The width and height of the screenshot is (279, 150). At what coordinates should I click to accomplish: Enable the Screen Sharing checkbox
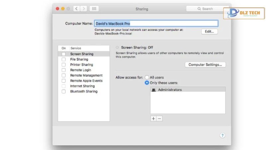[x=63, y=54]
